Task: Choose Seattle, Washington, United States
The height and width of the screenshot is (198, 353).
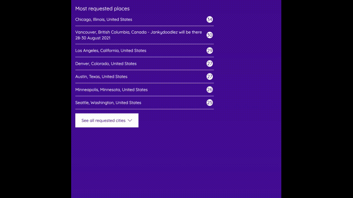Action: (108, 103)
